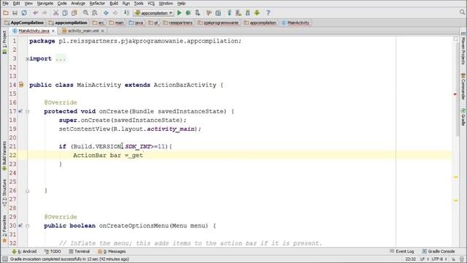
Task: Click the Open folder toolbar icon
Action: click(x=6, y=13)
